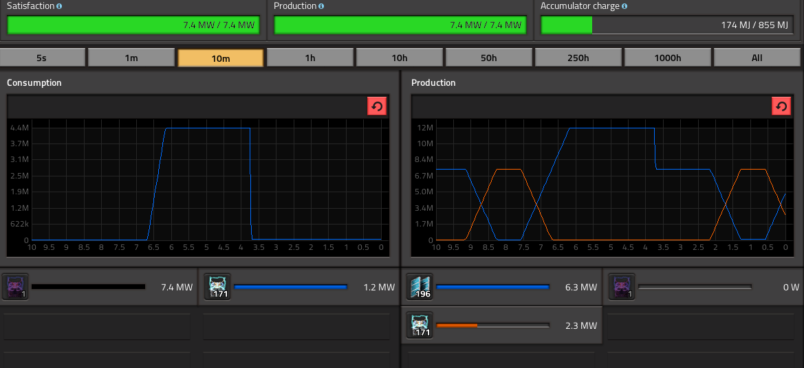804x368 pixels.
Task: Click the Accumulator charge progress bar
Action: [x=667, y=25]
